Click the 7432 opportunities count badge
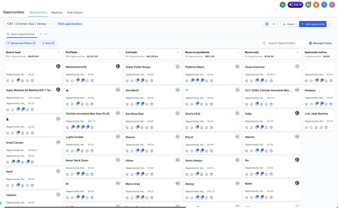 point(70,24)
